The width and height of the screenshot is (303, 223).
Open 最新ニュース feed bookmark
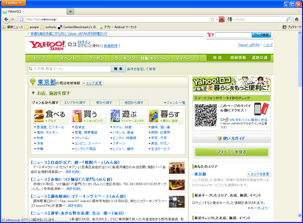[x=12, y=27]
